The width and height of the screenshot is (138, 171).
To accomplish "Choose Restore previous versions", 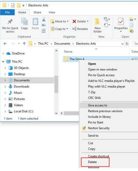I will click(105, 111).
